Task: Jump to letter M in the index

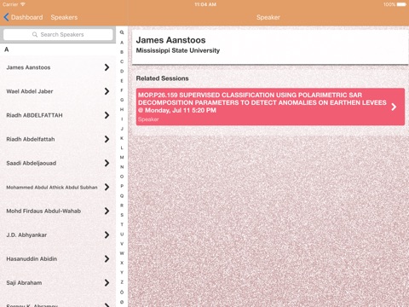Action: [x=122, y=157]
